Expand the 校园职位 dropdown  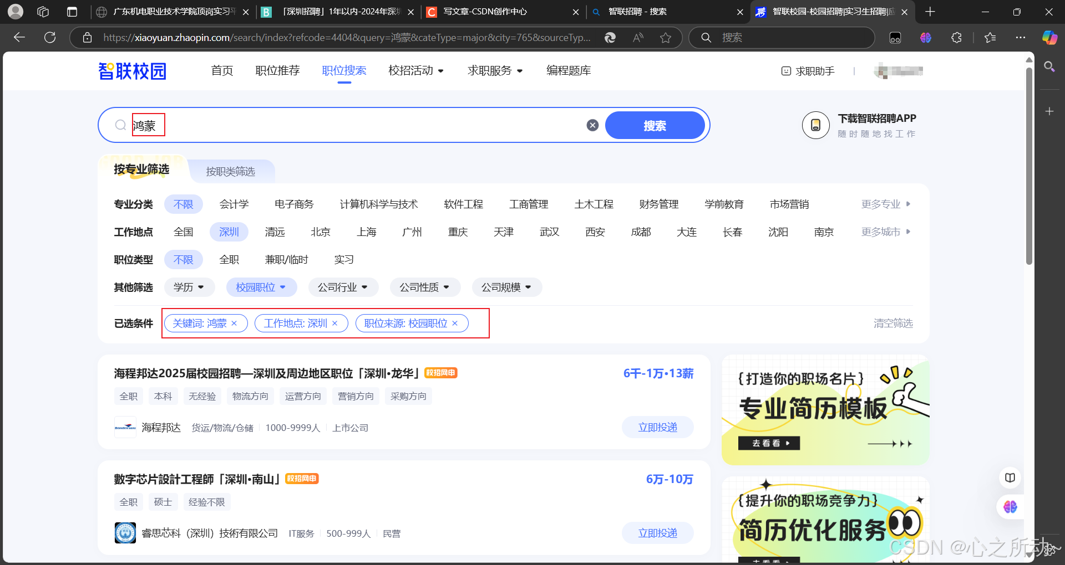(261, 287)
